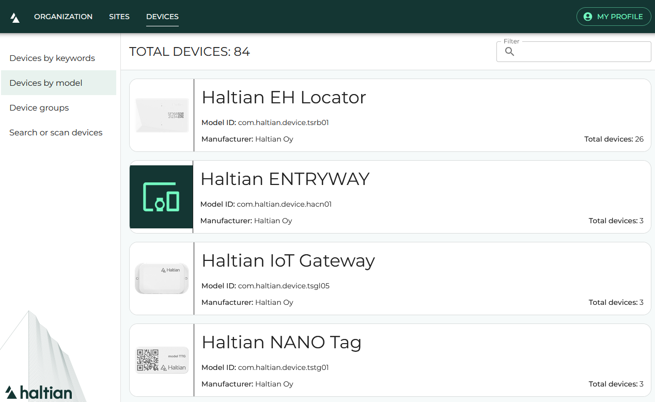Click model ID com.haltian.device.hacn01
Viewport: 655px width, 402px height.
pos(284,204)
